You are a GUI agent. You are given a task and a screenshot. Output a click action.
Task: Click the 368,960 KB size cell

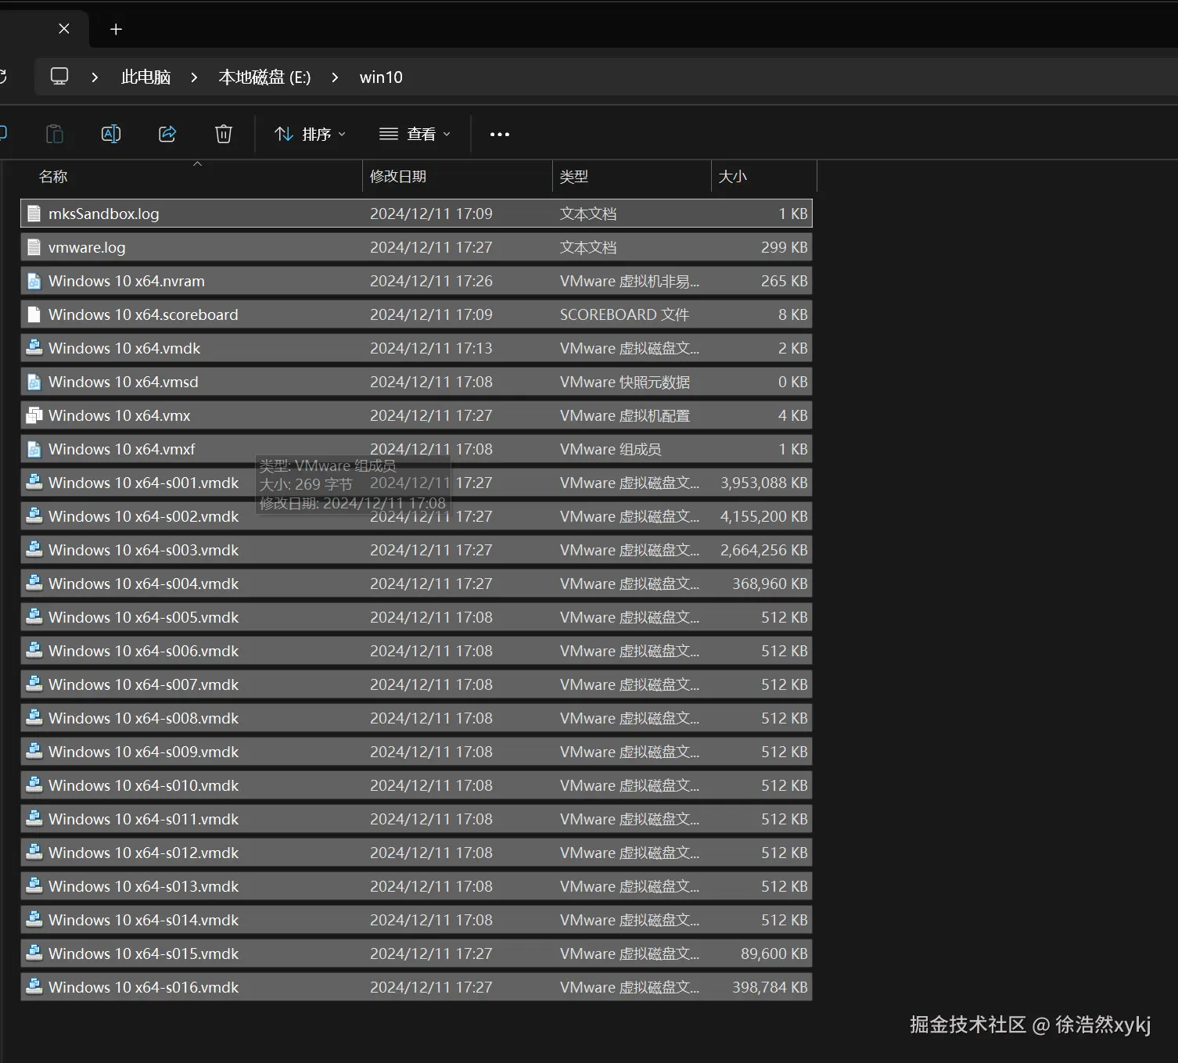[x=770, y=584]
